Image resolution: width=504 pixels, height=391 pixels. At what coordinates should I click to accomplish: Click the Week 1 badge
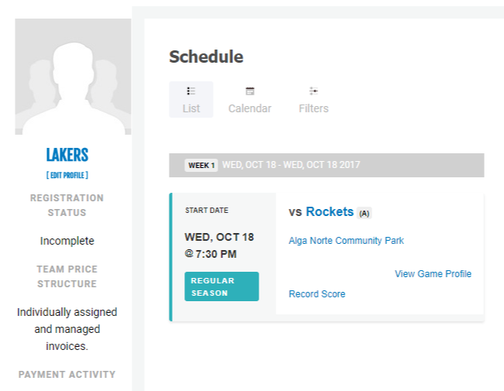tap(201, 165)
